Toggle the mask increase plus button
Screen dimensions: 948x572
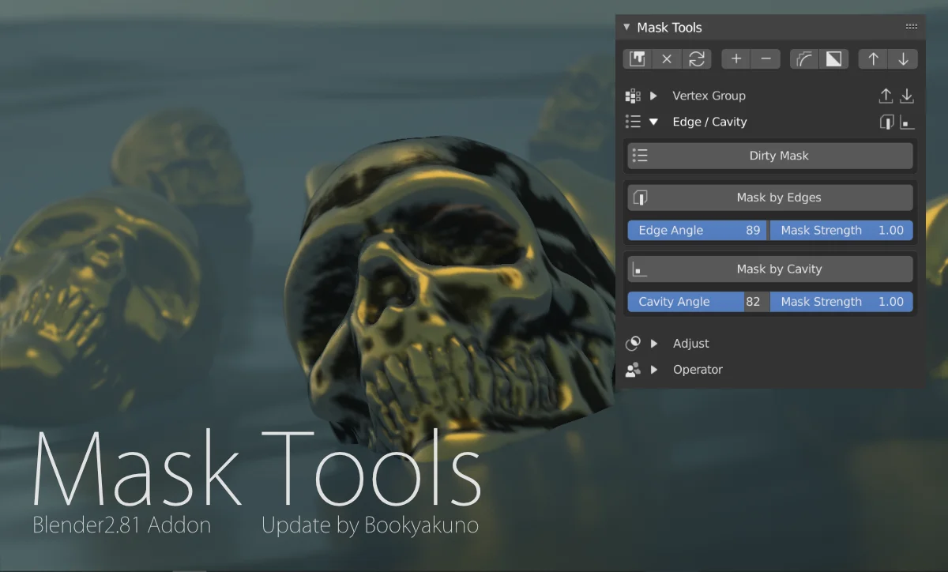[735, 58]
